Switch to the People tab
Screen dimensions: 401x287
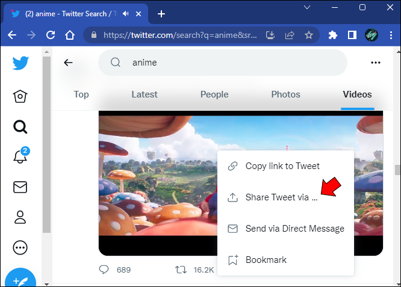[x=214, y=94]
